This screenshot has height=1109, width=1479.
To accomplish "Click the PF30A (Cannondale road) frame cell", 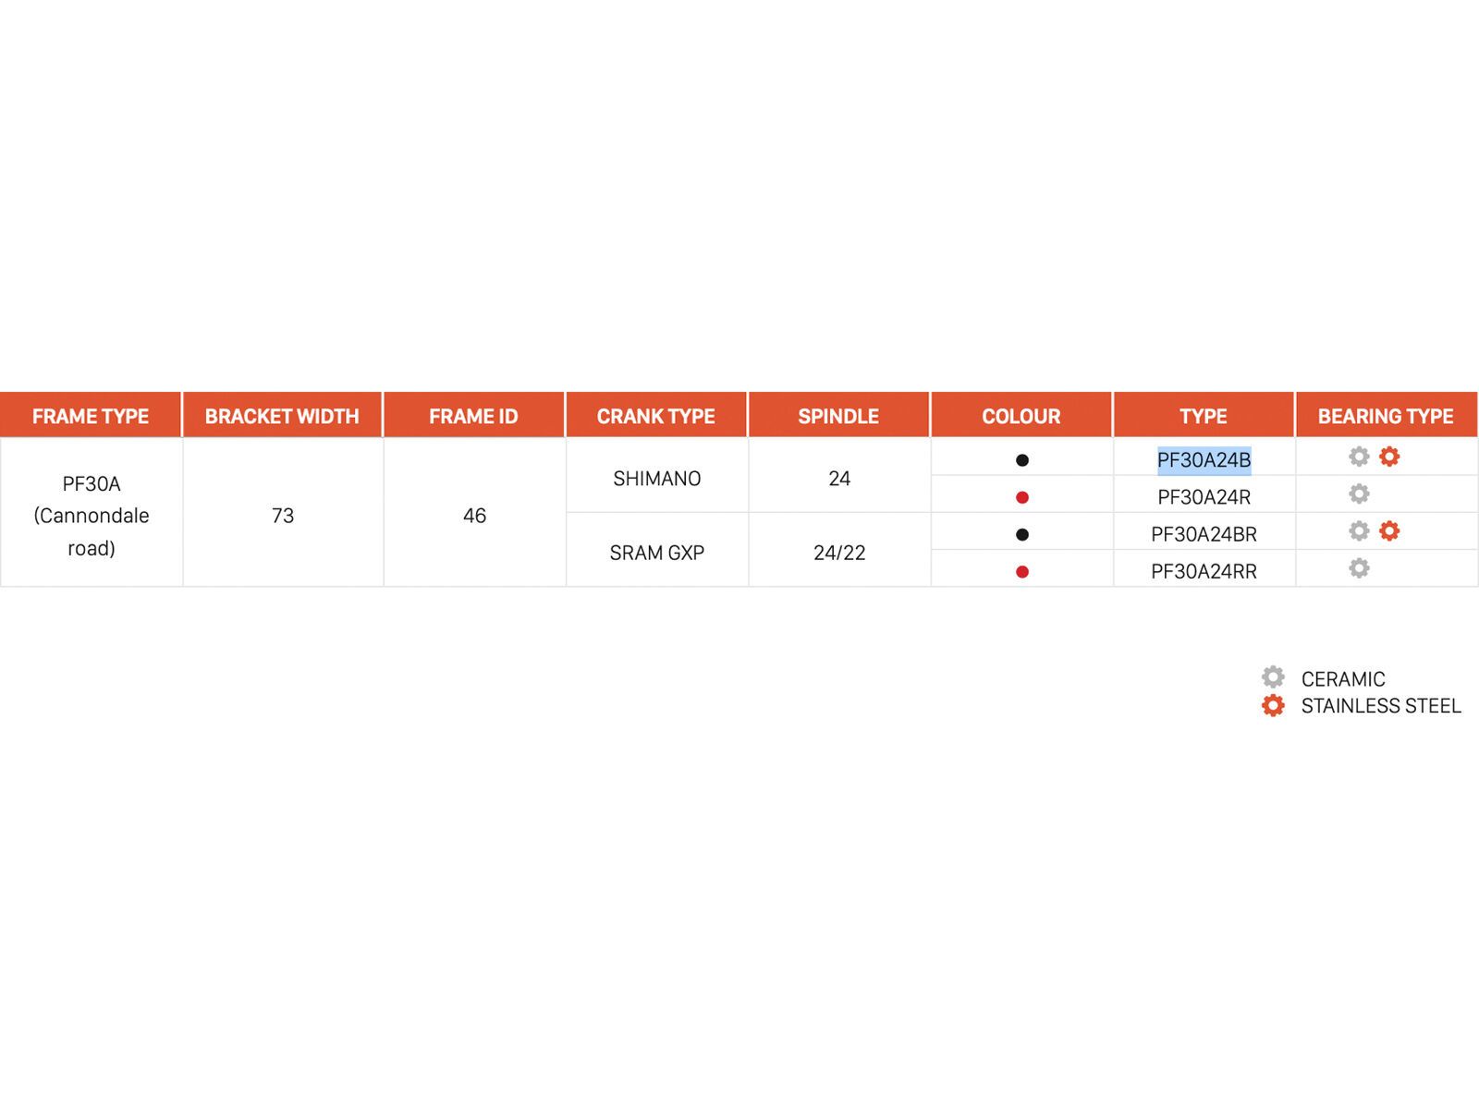I will 91,516.
